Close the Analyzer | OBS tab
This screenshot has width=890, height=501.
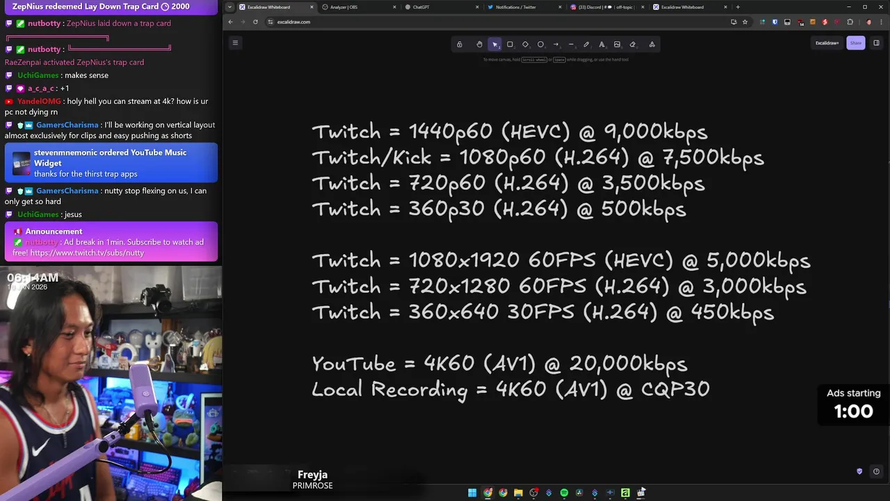click(394, 7)
